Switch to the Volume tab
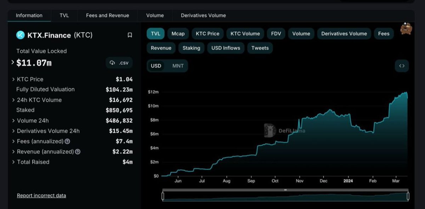Image resolution: width=425 pixels, height=209 pixels. 155,16
